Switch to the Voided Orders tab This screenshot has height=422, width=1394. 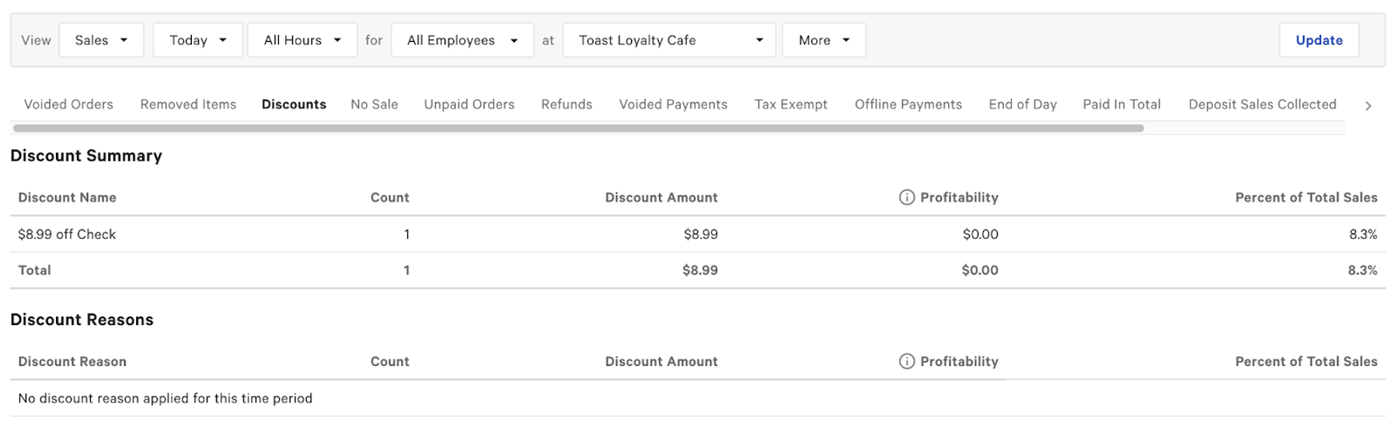[x=68, y=104]
